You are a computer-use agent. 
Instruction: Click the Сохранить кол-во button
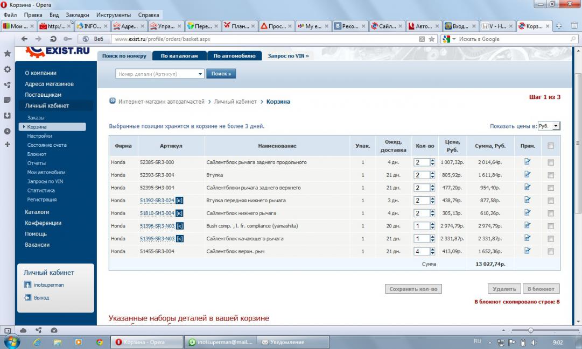click(413, 289)
